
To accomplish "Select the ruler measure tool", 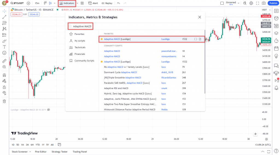I will (4, 61).
